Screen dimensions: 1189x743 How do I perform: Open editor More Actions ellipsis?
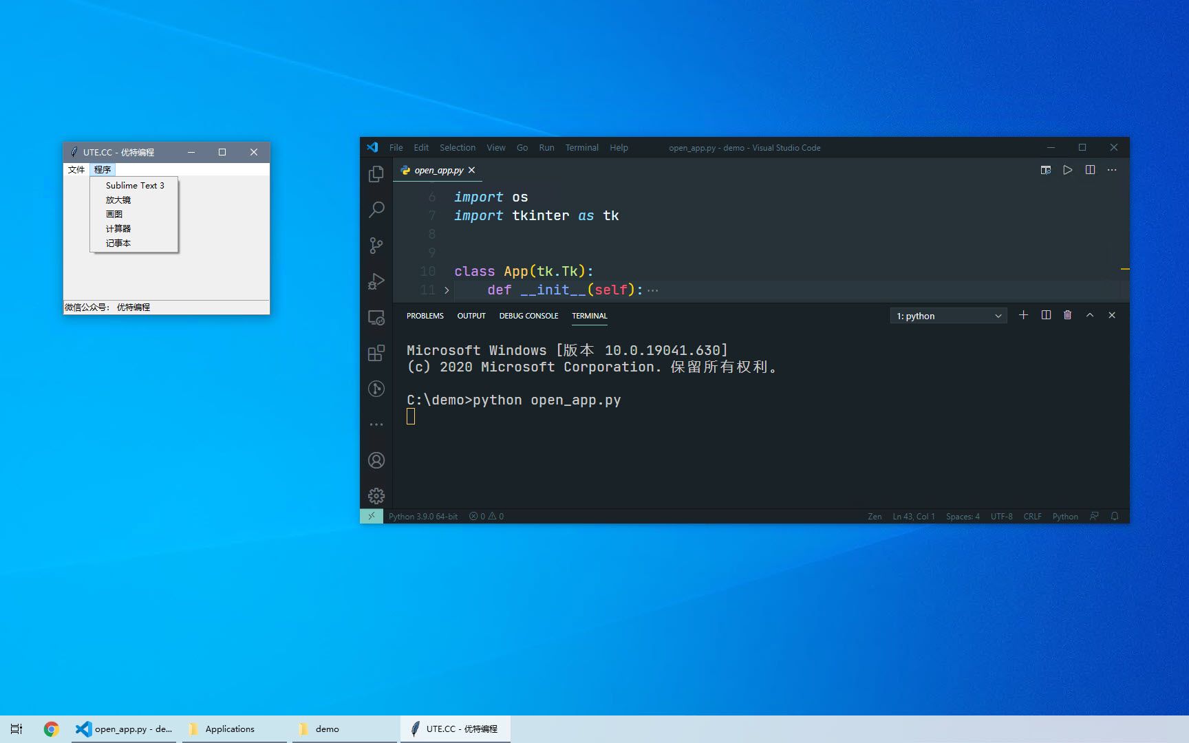point(1112,170)
